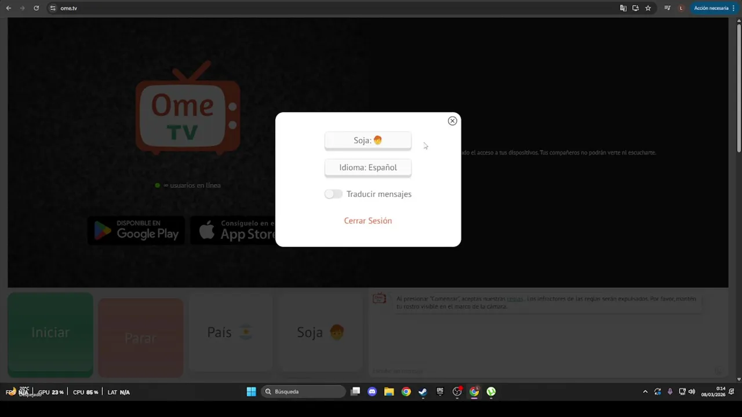Viewport: 742px width, 417px height.
Task: Click the translate page icon
Action: pos(623,8)
